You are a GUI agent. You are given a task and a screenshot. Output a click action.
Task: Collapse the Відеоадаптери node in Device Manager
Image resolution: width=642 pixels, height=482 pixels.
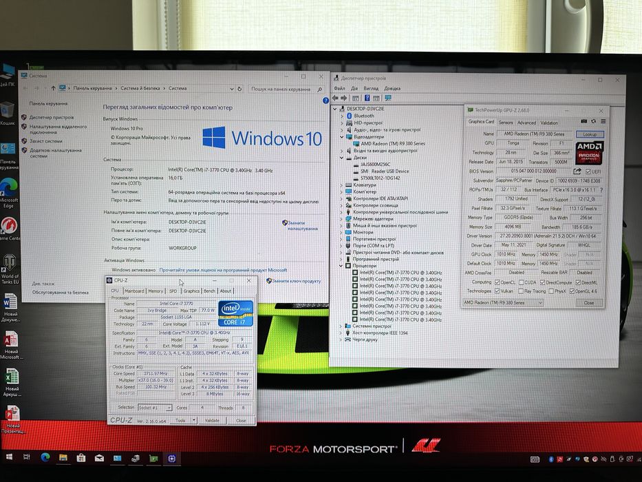click(342, 137)
